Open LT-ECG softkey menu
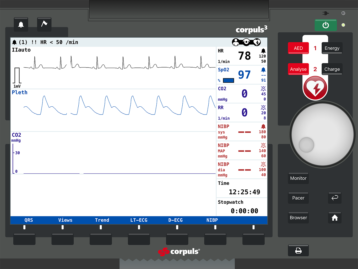The height and width of the screenshot is (269, 358). pyautogui.click(x=139, y=220)
